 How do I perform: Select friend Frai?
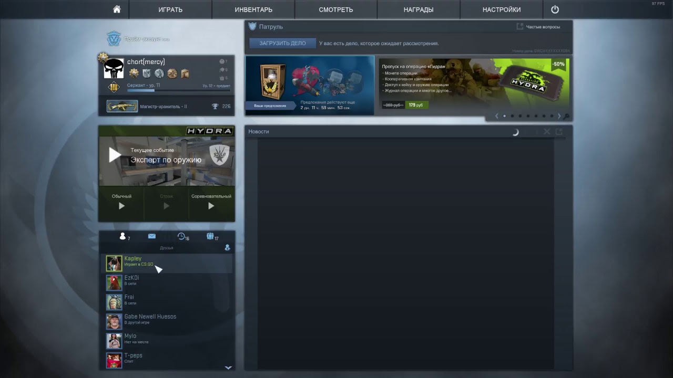(167, 302)
